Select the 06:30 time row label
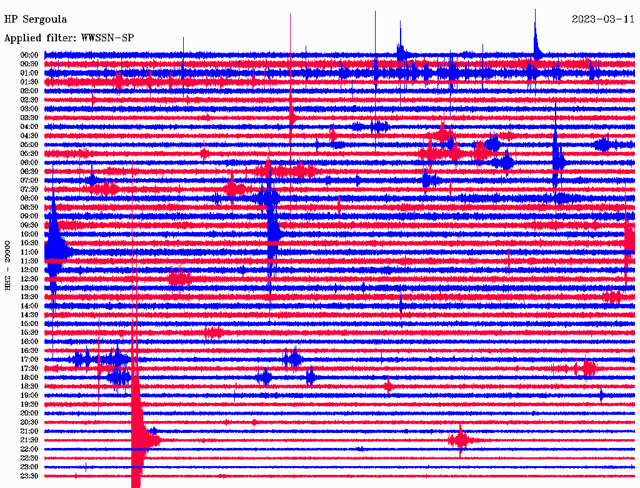This screenshot has height=488, width=640. [29, 171]
